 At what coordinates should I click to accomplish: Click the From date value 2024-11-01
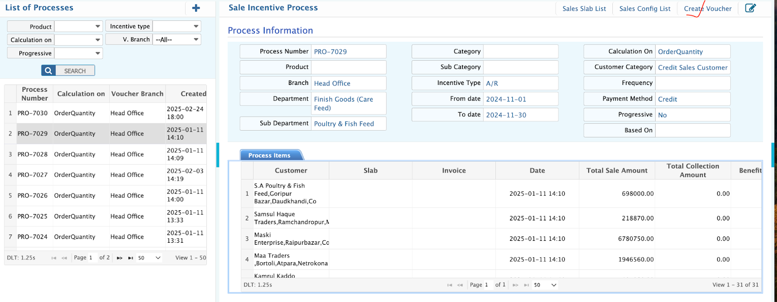tap(506, 99)
